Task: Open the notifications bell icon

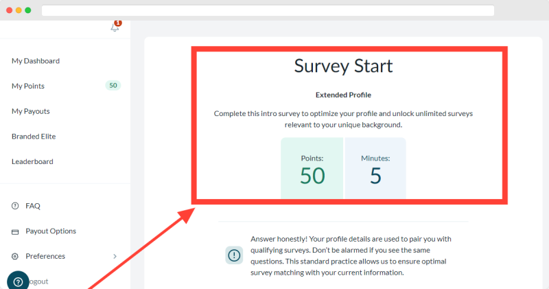Action: point(115,27)
